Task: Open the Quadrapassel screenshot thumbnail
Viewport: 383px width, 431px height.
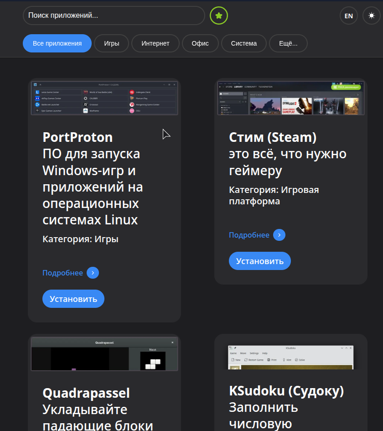Action: 104,354
